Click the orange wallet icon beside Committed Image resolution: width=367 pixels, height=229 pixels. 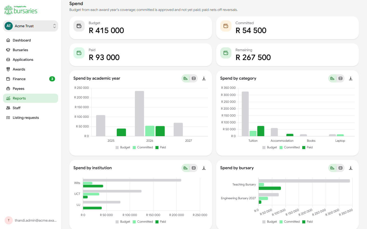coord(226,26)
